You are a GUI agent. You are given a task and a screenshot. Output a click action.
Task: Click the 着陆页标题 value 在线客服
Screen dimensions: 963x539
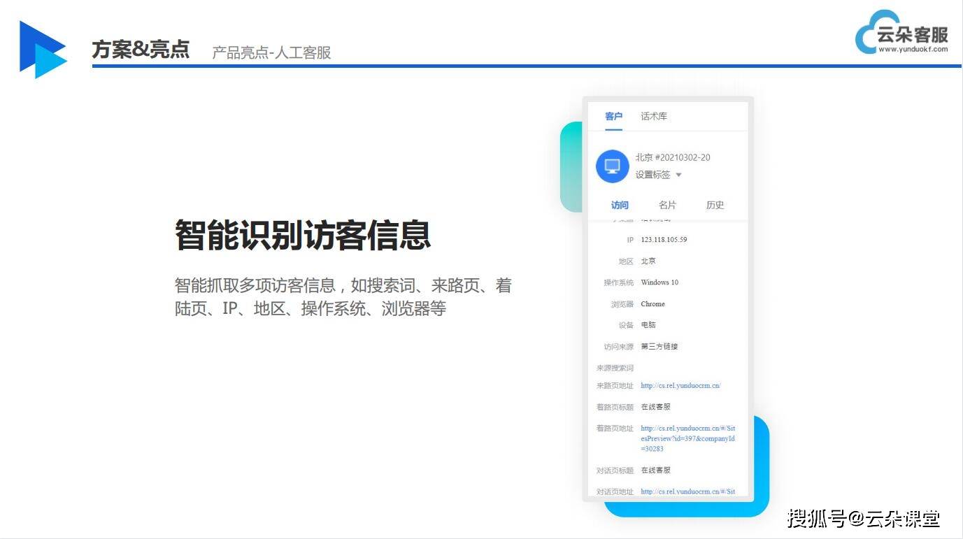tap(655, 406)
